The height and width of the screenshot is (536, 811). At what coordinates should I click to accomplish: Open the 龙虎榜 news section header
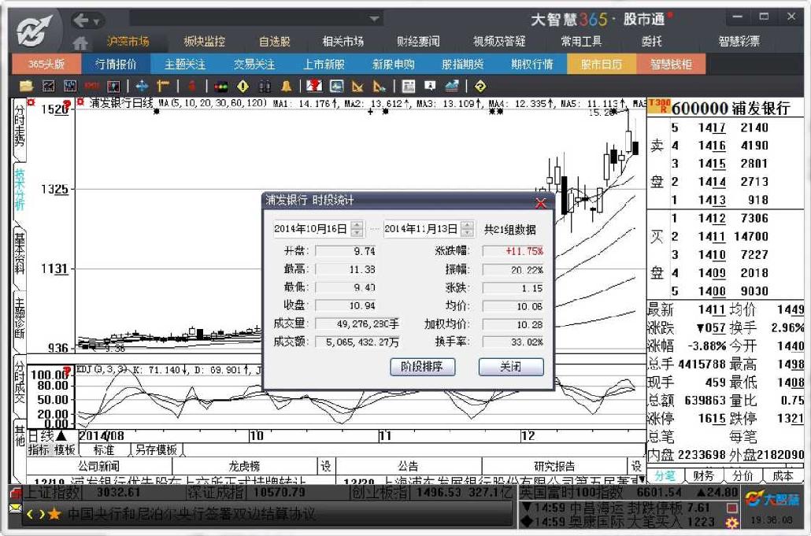pyautogui.click(x=244, y=466)
